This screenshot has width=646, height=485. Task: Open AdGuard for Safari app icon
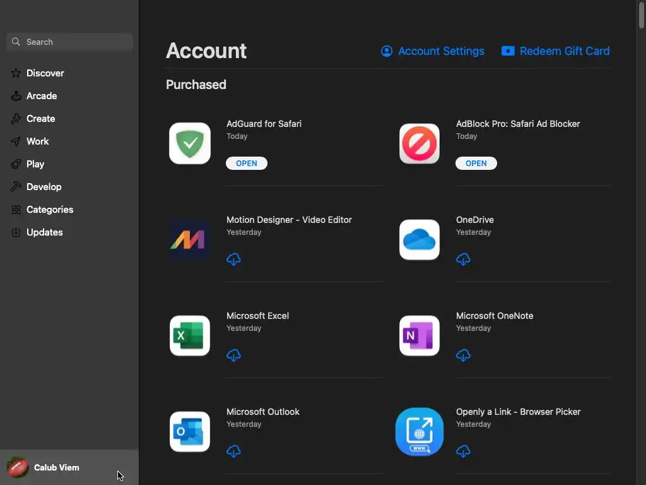(190, 143)
